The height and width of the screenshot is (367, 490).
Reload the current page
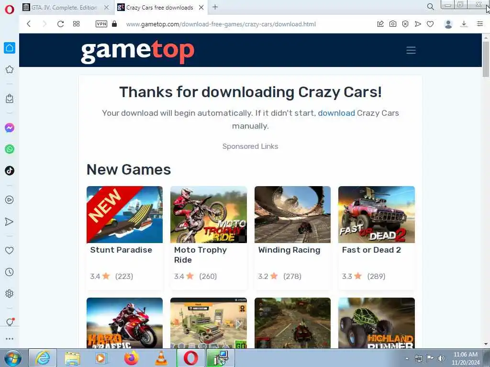[x=60, y=24]
